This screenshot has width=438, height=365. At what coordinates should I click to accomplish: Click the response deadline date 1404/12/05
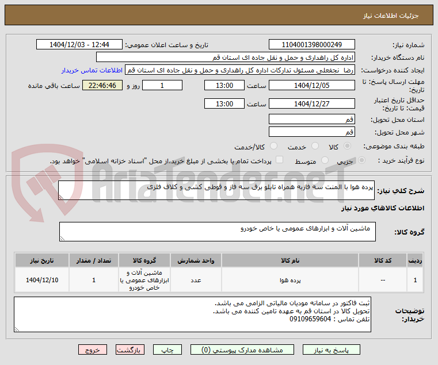point(312,86)
